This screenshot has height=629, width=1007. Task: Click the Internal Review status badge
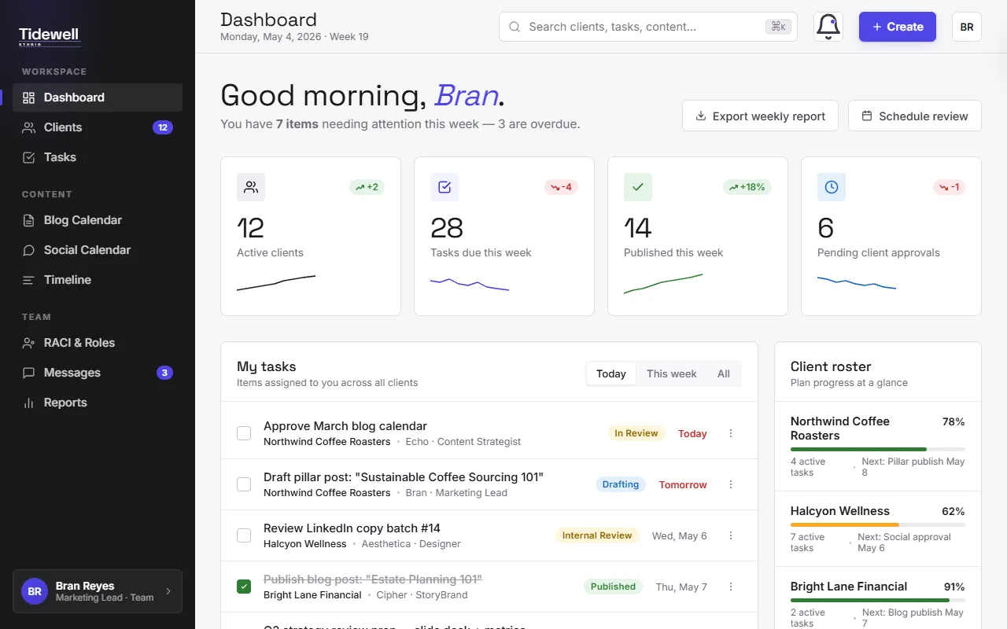point(597,535)
